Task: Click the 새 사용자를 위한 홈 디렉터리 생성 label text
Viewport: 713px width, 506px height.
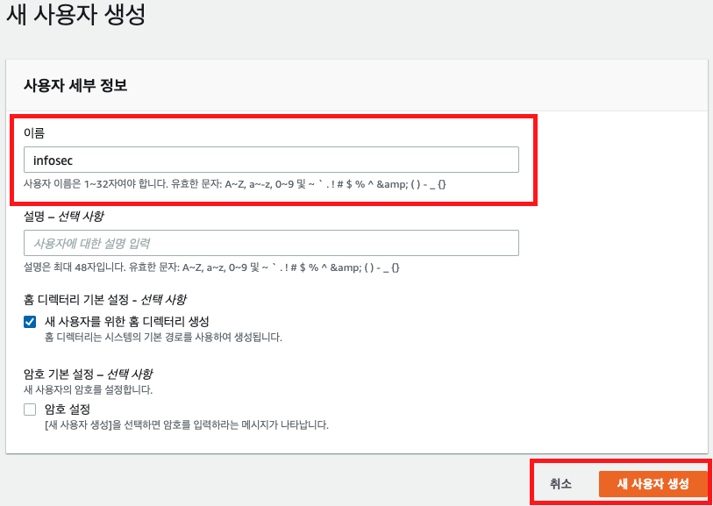Action: pos(126,322)
